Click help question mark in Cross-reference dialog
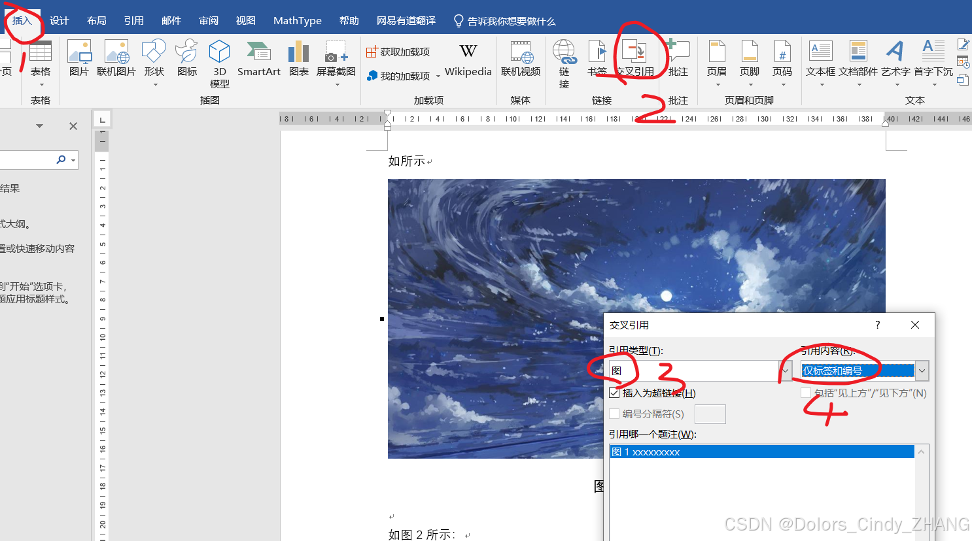 877,325
